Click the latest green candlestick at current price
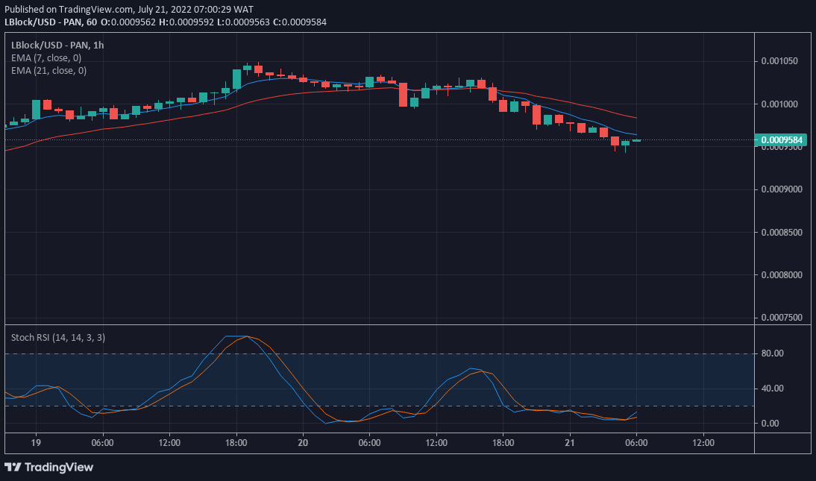Viewport: 816px width, 481px height. (636, 140)
